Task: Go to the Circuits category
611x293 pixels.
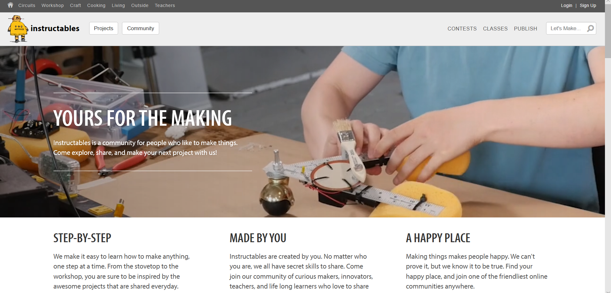Action: (27, 5)
